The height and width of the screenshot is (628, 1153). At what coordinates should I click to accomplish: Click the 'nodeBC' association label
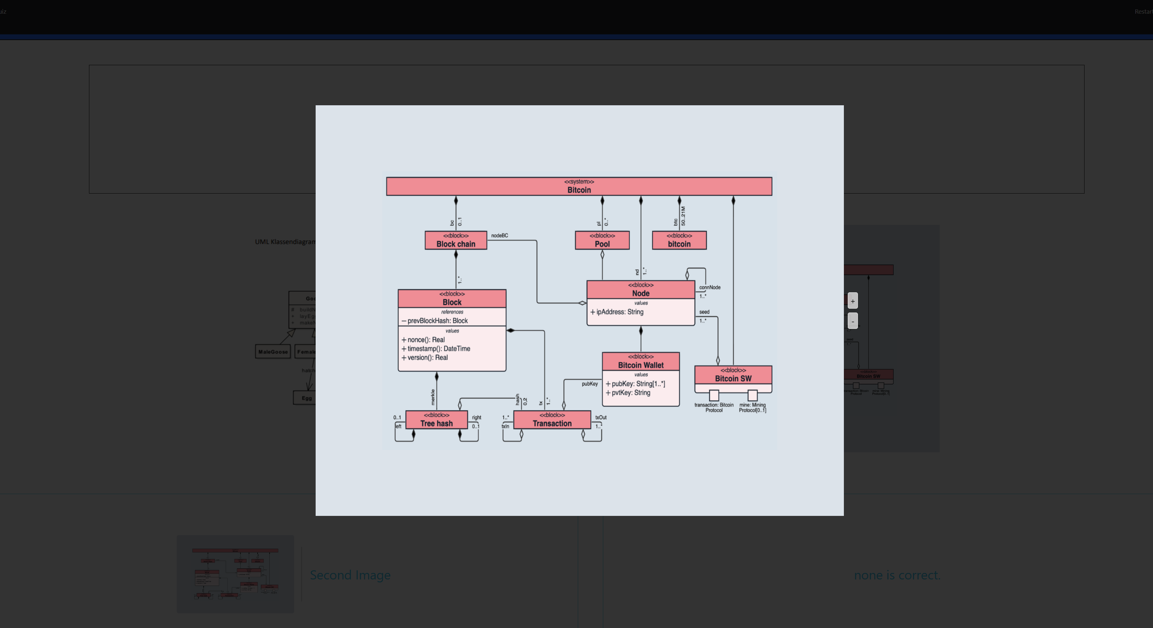tap(500, 236)
